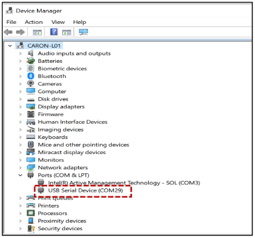This screenshot has height=238, width=255.
Task: Select the Batteries label
Action: 50,61
